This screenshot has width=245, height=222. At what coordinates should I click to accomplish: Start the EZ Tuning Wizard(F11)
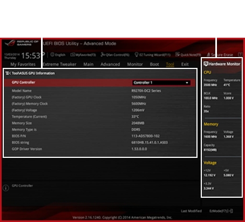[153, 55]
